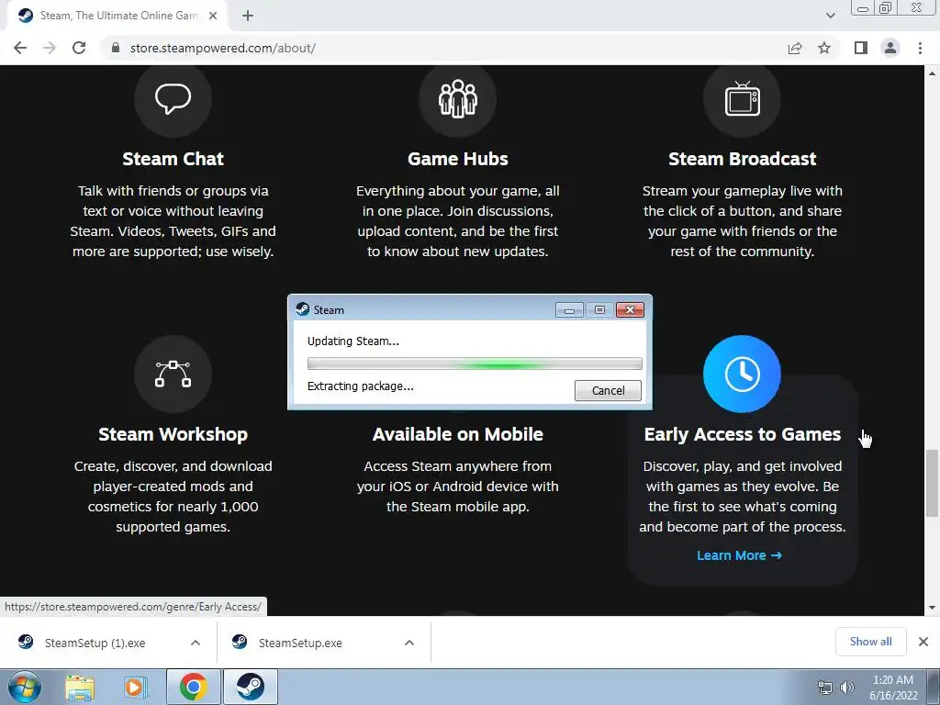Click the page vertical scrollbar thumb
940x705 pixels.
pyautogui.click(x=933, y=483)
